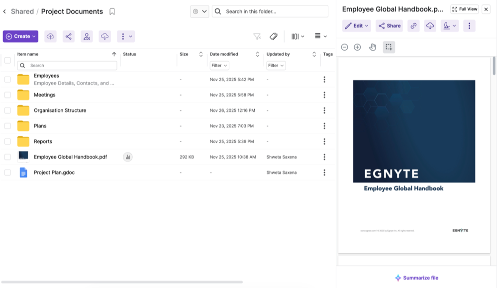
Task: Zoom out of the PDF preview
Action: click(x=344, y=47)
